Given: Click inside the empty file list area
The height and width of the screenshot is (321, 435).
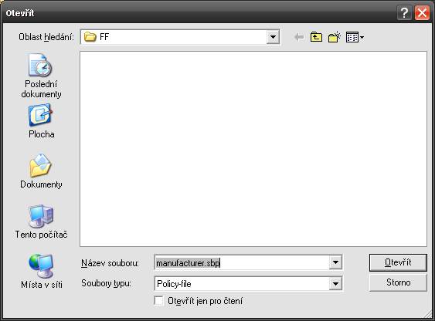Looking at the screenshot, I should coord(253,149).
